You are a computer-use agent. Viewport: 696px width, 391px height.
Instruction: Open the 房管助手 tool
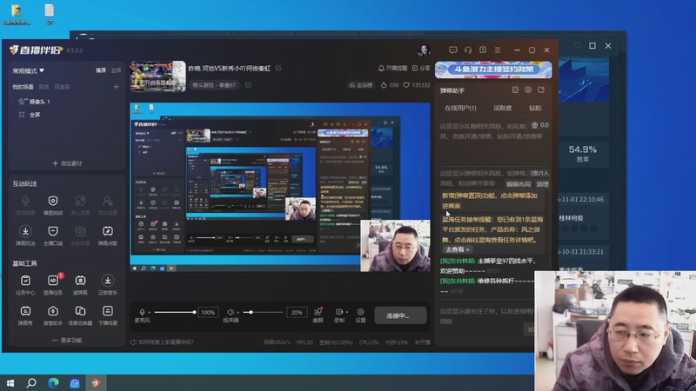[x=53, y=315]
